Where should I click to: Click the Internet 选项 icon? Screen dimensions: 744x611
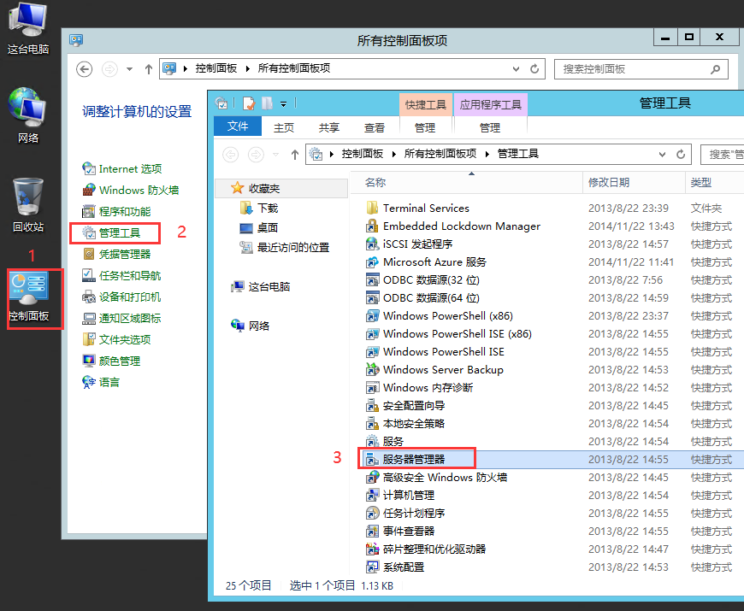click(89, 168)
